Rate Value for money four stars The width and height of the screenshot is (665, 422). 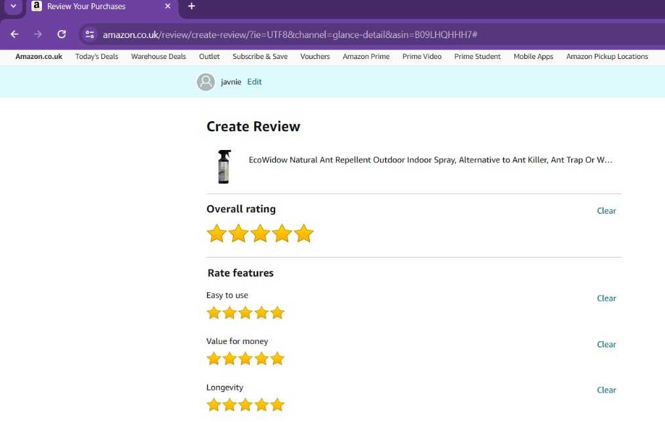point(261,359)
